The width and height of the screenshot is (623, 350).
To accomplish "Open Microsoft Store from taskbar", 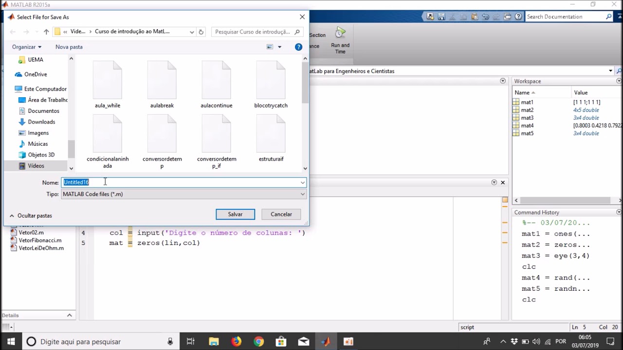I will 281,341.
